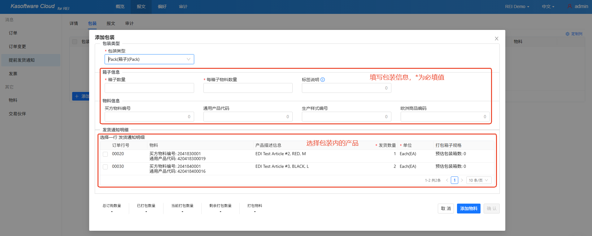Image resolution: width=592 pixels, height=236 pixels.
Task: Click the 物料 column header in background table
Action: 518,42
